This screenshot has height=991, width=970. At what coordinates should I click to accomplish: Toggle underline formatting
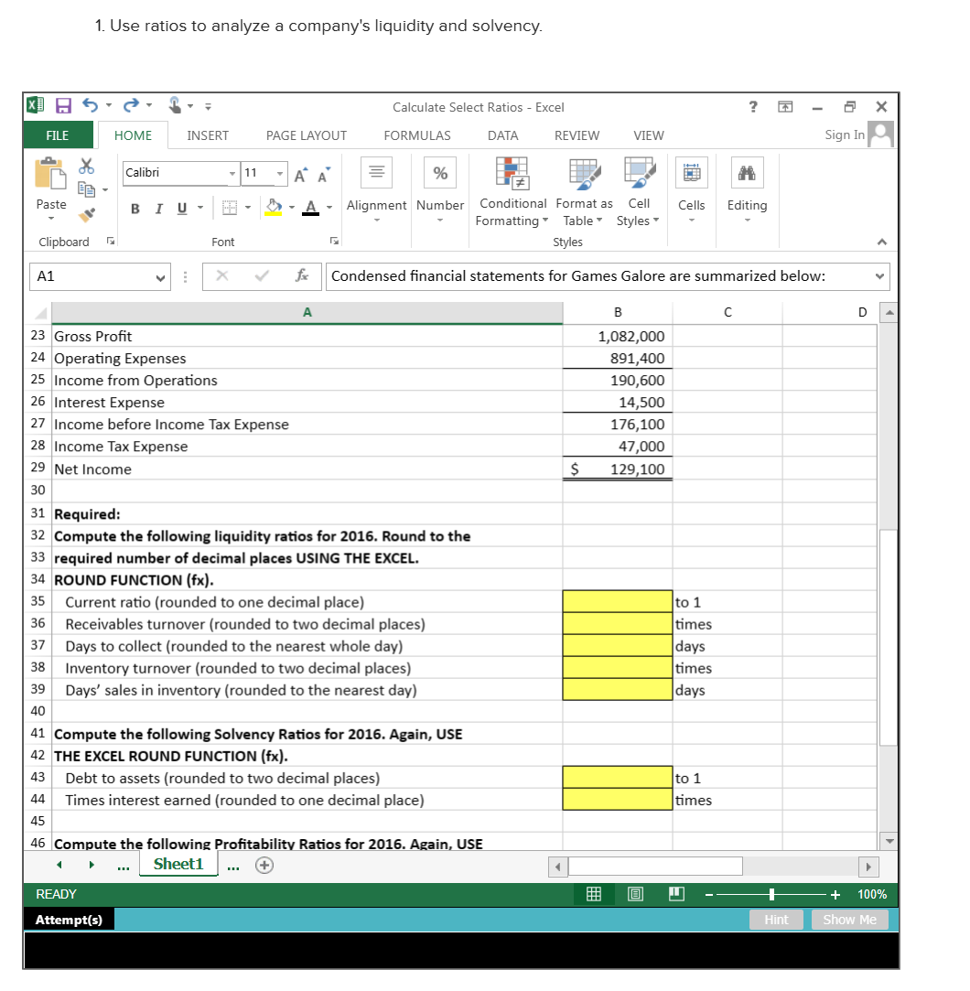click(x=182, y=209)
